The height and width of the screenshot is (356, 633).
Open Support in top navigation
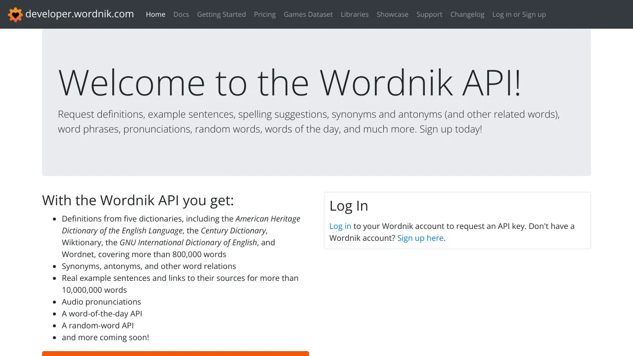429,14
